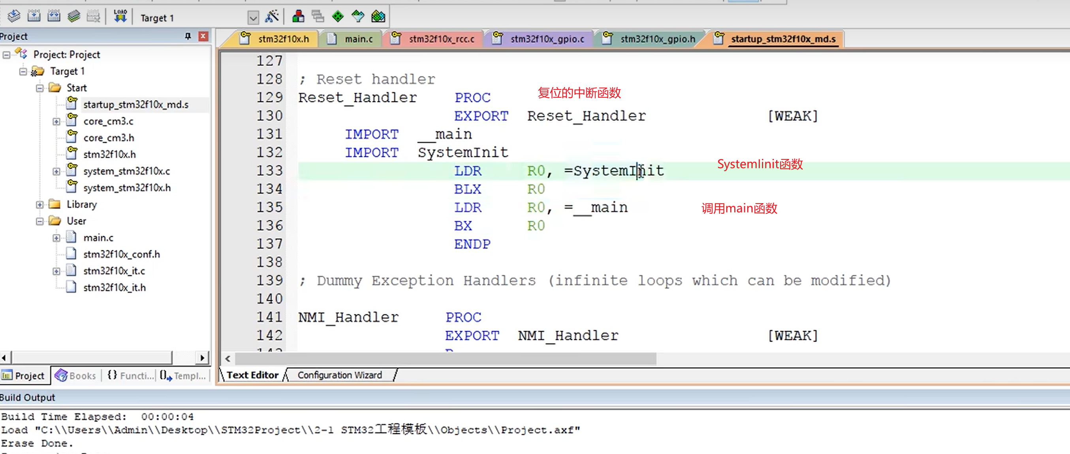Click line number 129 in the gutter

point(269,97)
